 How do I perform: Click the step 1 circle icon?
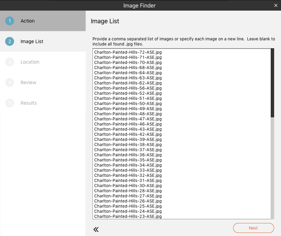pos(10,21)
